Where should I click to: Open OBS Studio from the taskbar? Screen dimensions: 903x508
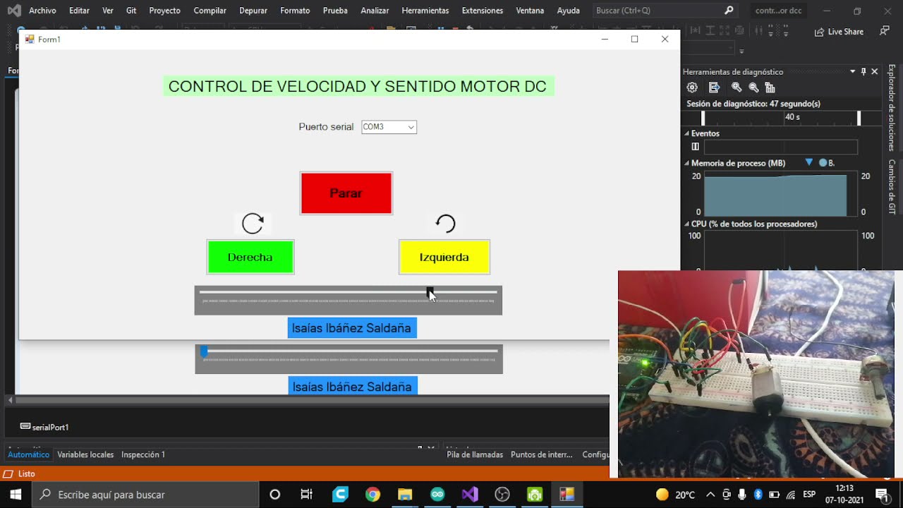[502, 495]
